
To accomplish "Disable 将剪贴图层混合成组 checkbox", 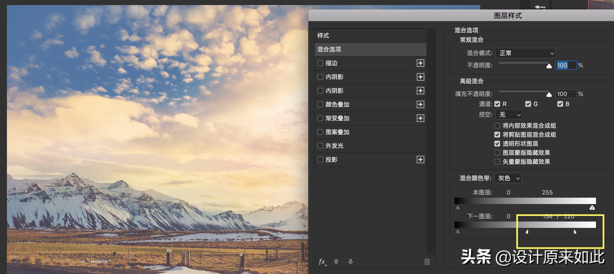I will 497,135.
